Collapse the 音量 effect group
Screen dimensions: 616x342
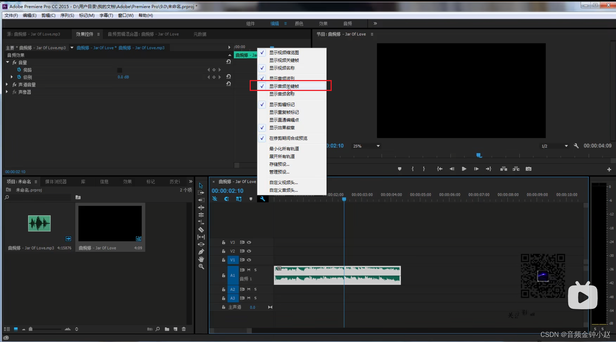point(7,62)
